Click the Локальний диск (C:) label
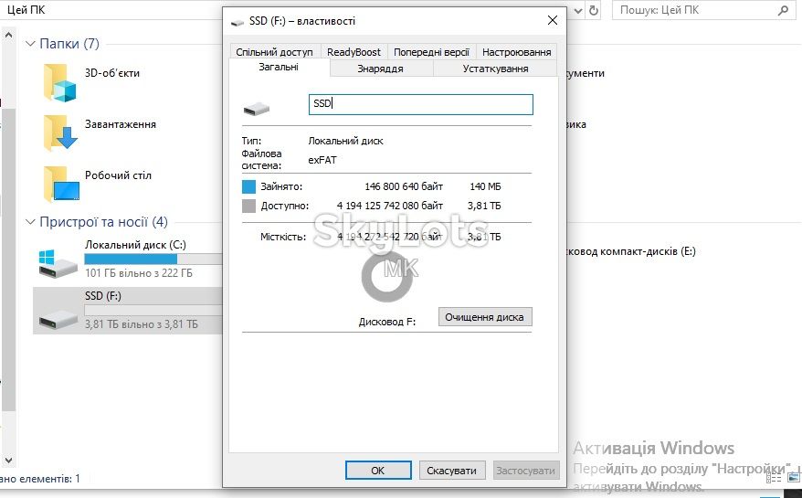 pos(135,245)
